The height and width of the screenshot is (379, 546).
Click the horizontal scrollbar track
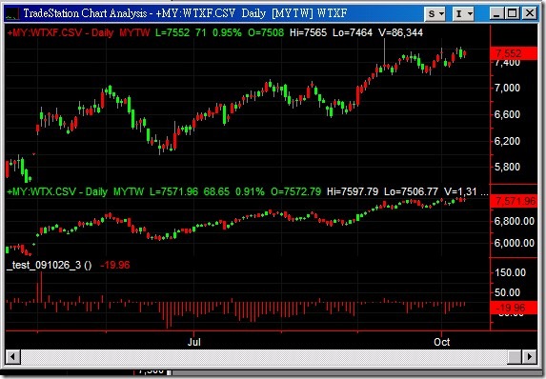(264, 357)
